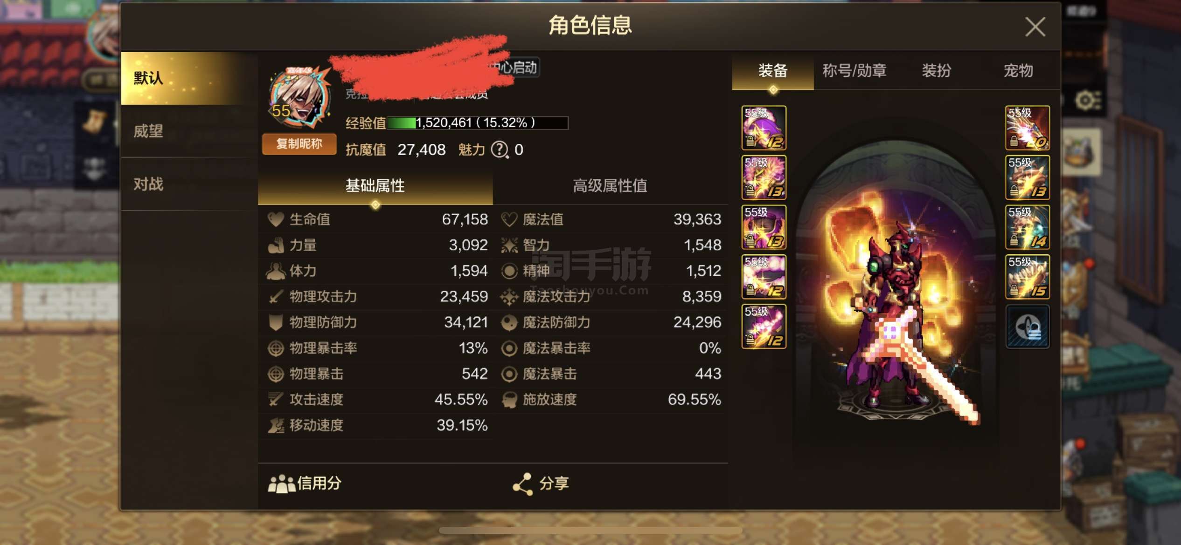Switch to 称号/勋章 tab
The height and width of the screenshot is (545, 1181).
pos(854,71)
